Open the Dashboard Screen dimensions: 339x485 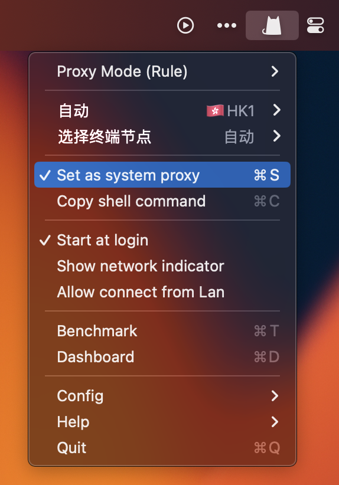click(x=162, y=356)
